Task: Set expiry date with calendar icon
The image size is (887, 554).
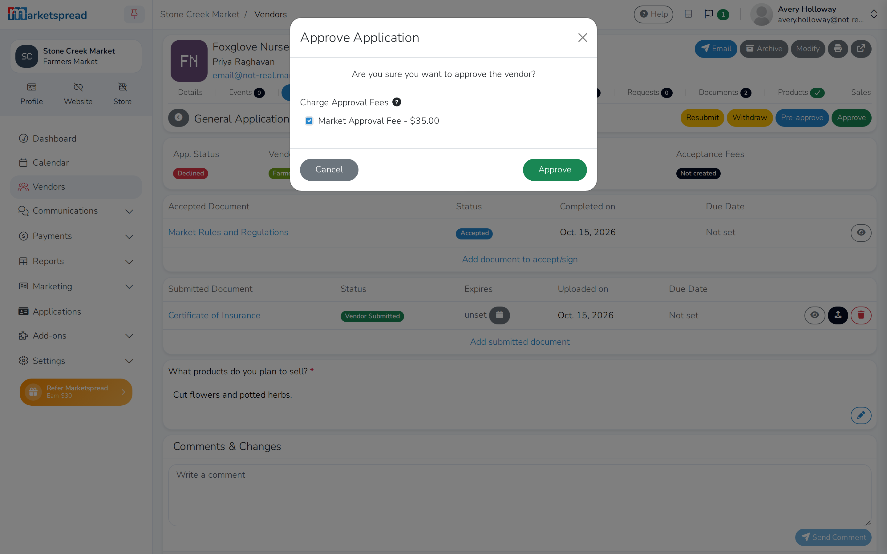Action: click(x=499, y=315)
